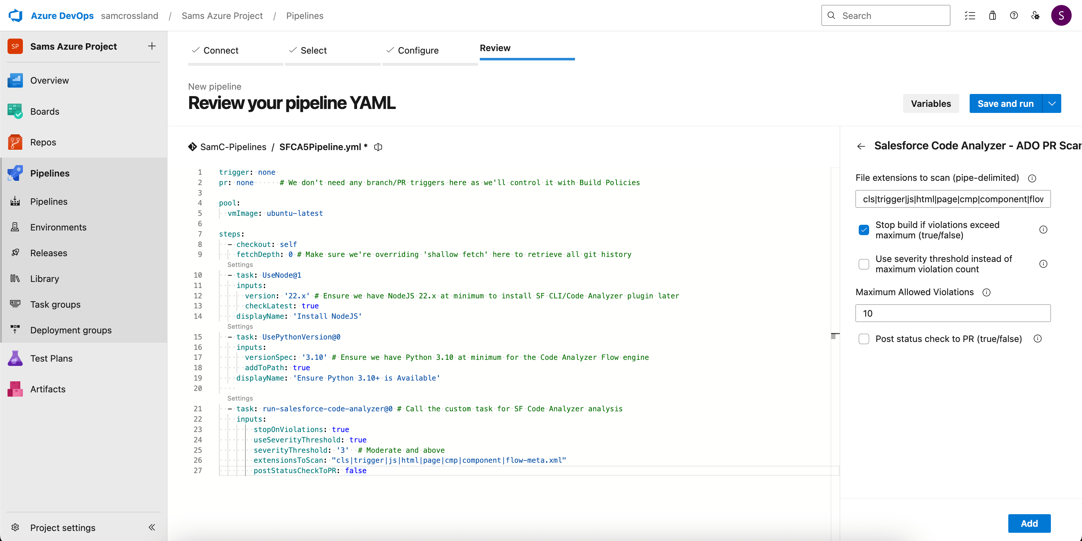Open the SamC-Pipelines repository link
The width and height of the screenshot is (1082, 541).
coord(233,147)
